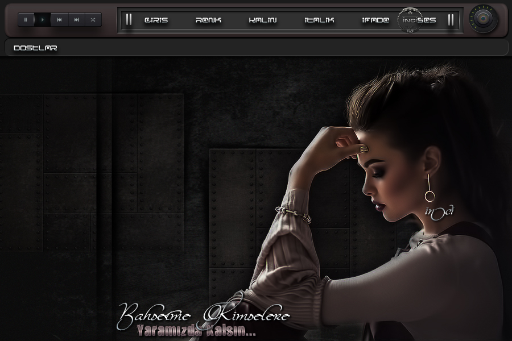Click the inci signature near the earring

tap(439, 211)
